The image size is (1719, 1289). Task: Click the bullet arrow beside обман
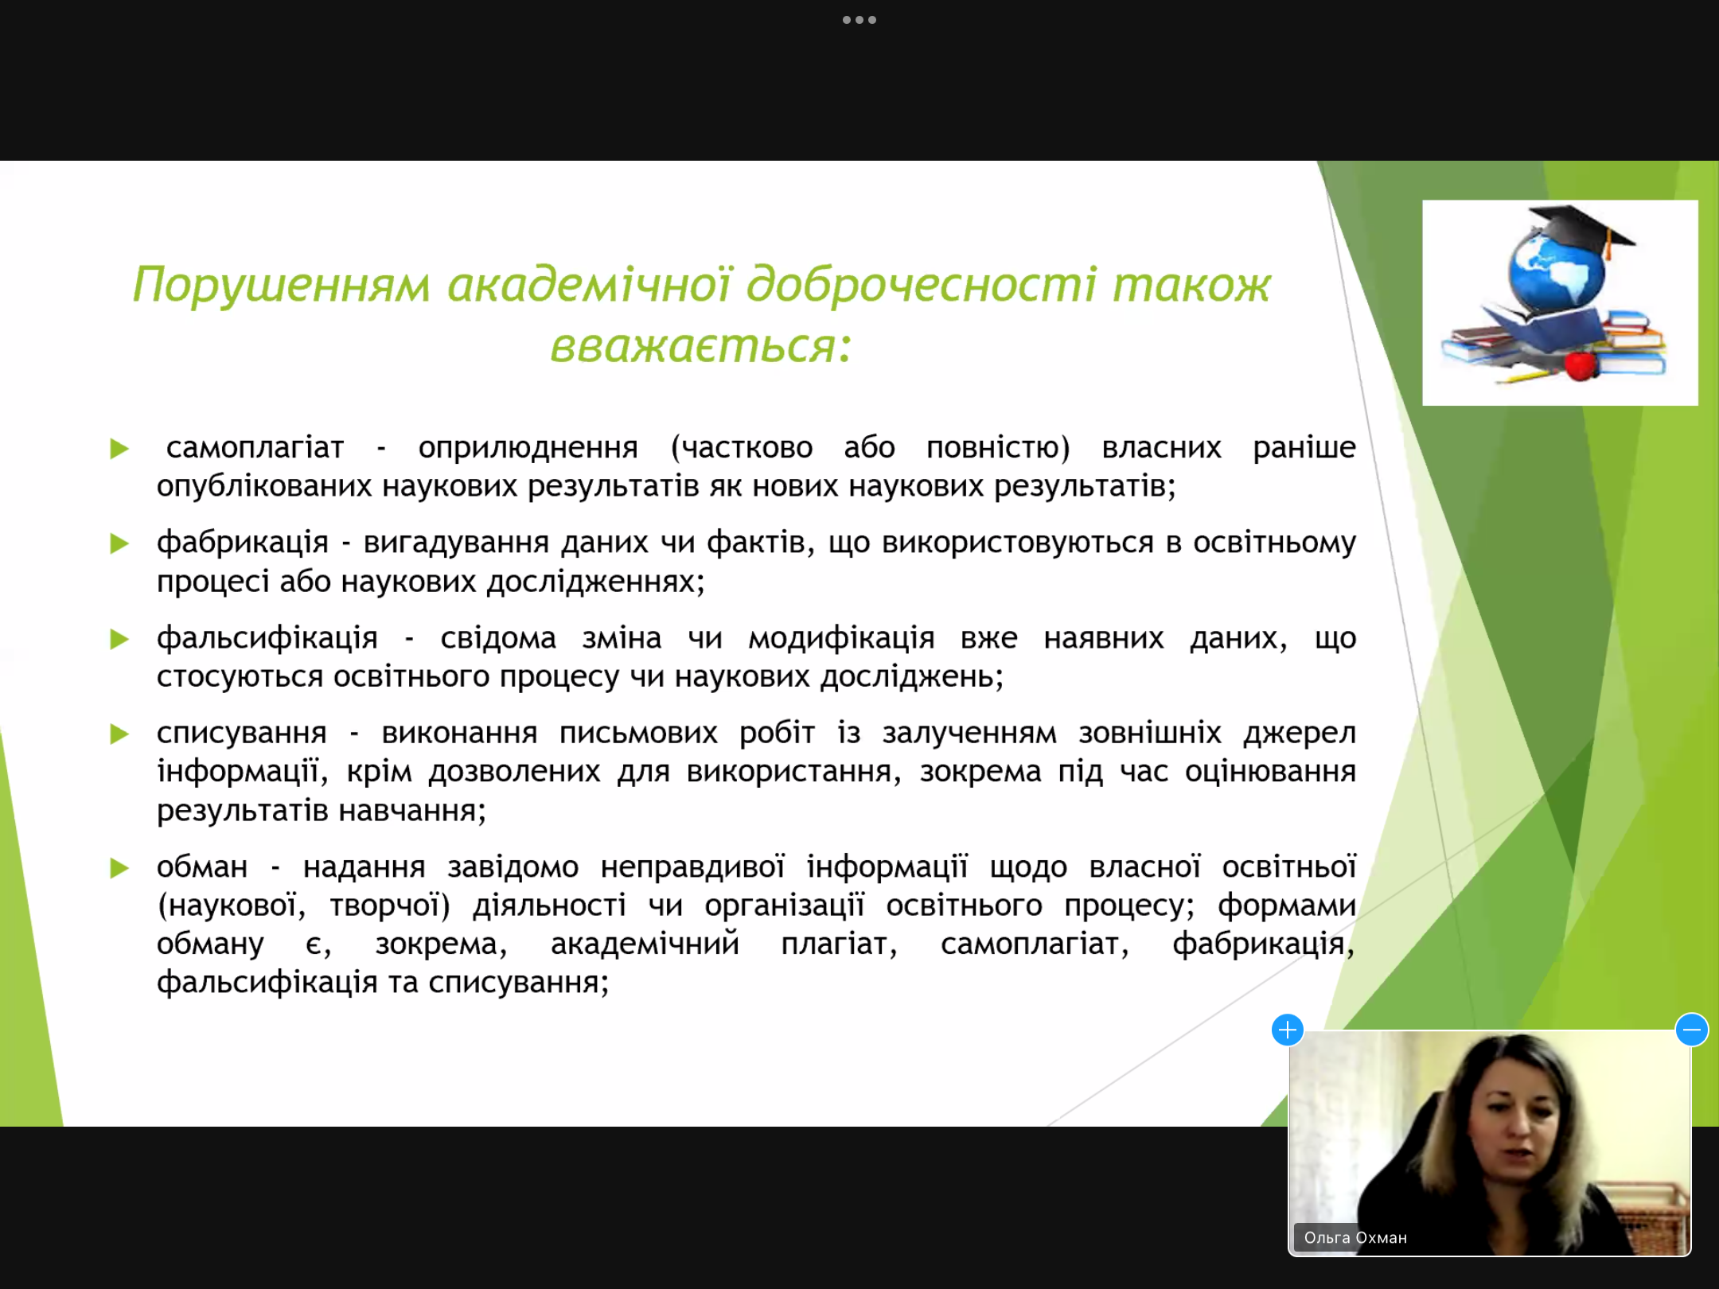coord(119,868)
